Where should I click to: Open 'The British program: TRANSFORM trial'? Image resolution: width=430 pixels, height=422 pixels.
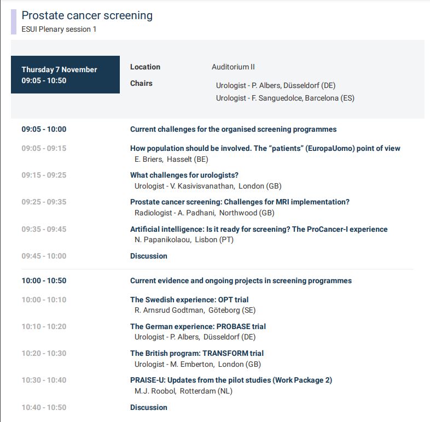click(x=196, y=353)
